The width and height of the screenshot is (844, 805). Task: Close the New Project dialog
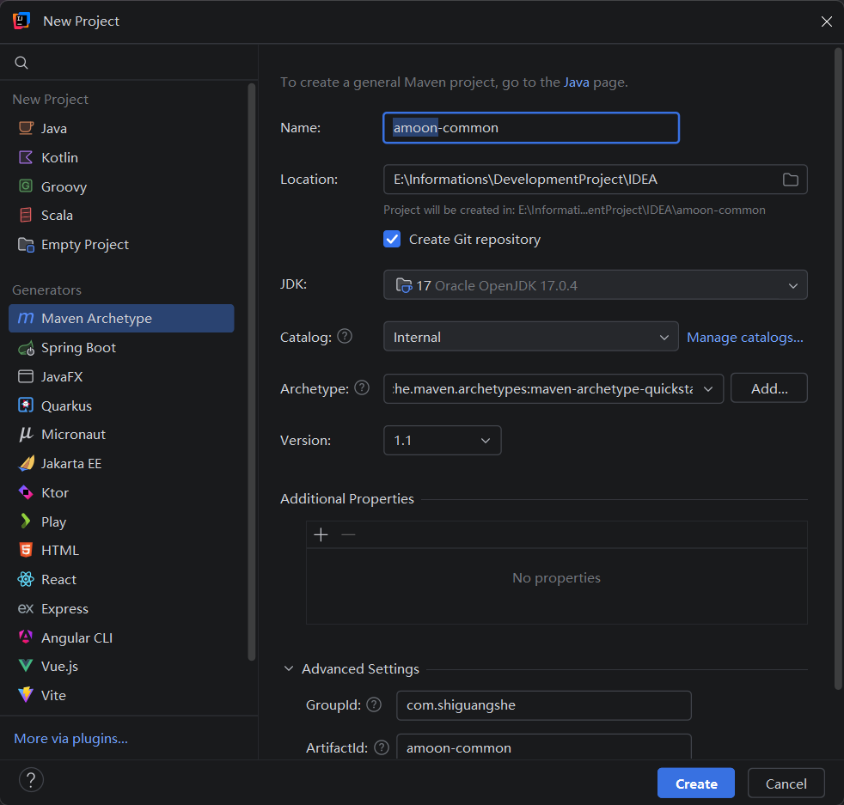click(826, 21)
